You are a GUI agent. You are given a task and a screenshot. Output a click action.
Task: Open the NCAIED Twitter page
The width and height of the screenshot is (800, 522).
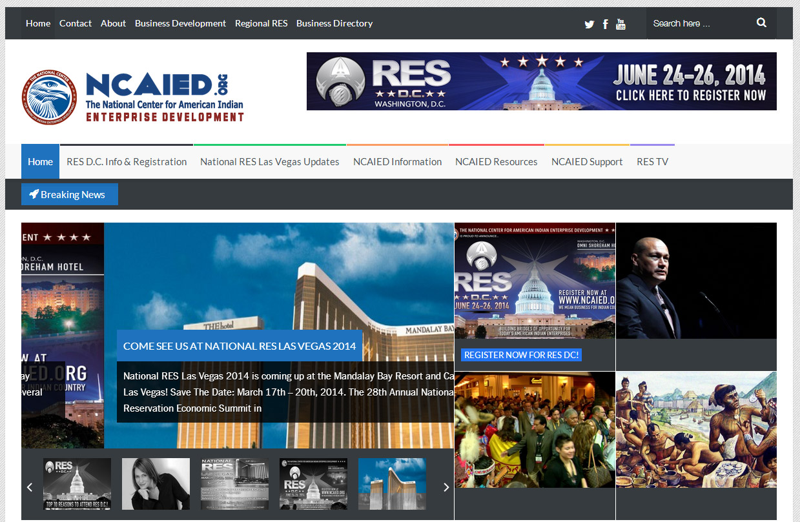coord(589,24)
